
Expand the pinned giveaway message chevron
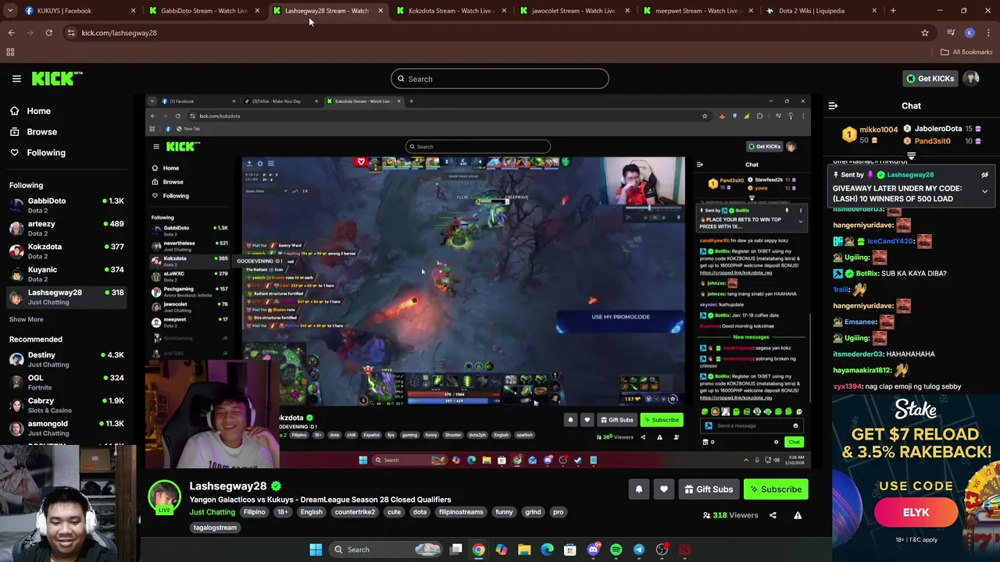(984, 191)
